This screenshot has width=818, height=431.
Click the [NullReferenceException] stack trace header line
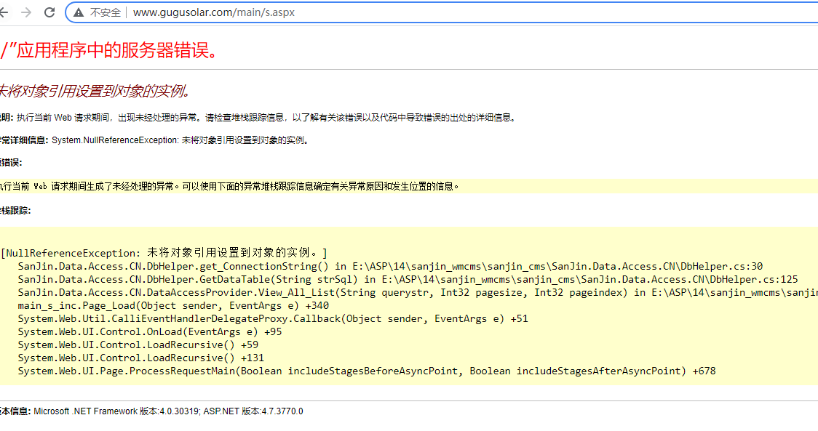164,253
